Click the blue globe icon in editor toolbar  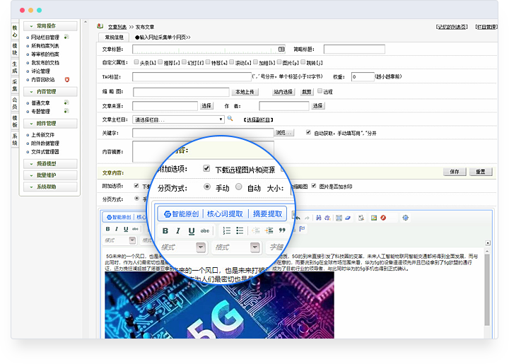coord(406,218)
